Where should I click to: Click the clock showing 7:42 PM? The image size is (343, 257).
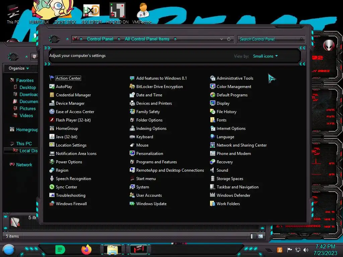325,247
